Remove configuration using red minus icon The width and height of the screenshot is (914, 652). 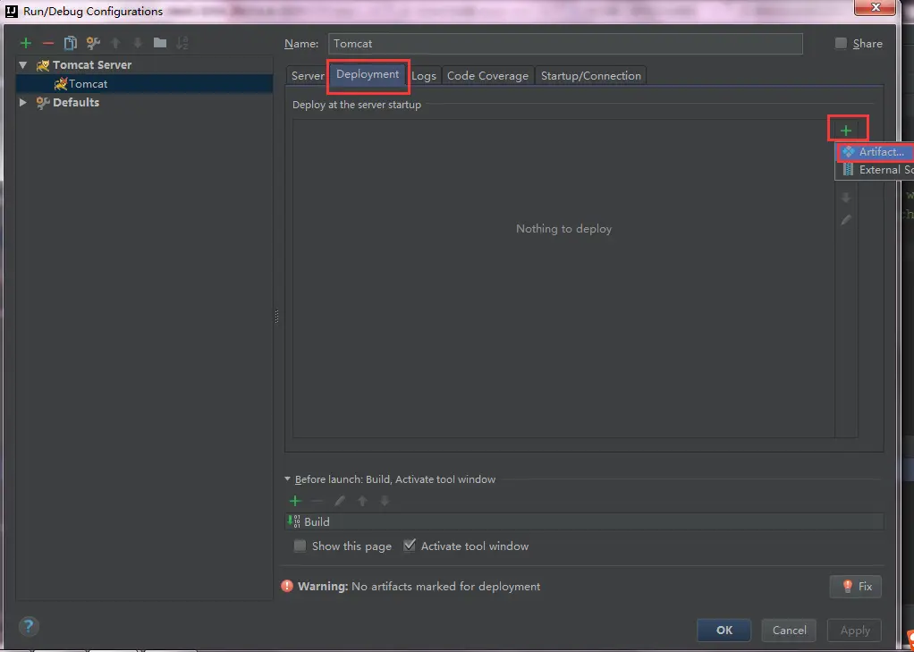pos(47,43)
